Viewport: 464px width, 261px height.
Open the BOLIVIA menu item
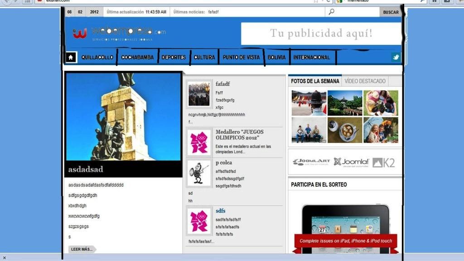(277, 58)
